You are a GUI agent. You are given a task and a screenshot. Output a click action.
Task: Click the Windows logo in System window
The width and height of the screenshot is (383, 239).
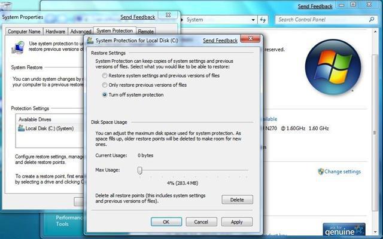pyautogui.click(x=333, y=67)
